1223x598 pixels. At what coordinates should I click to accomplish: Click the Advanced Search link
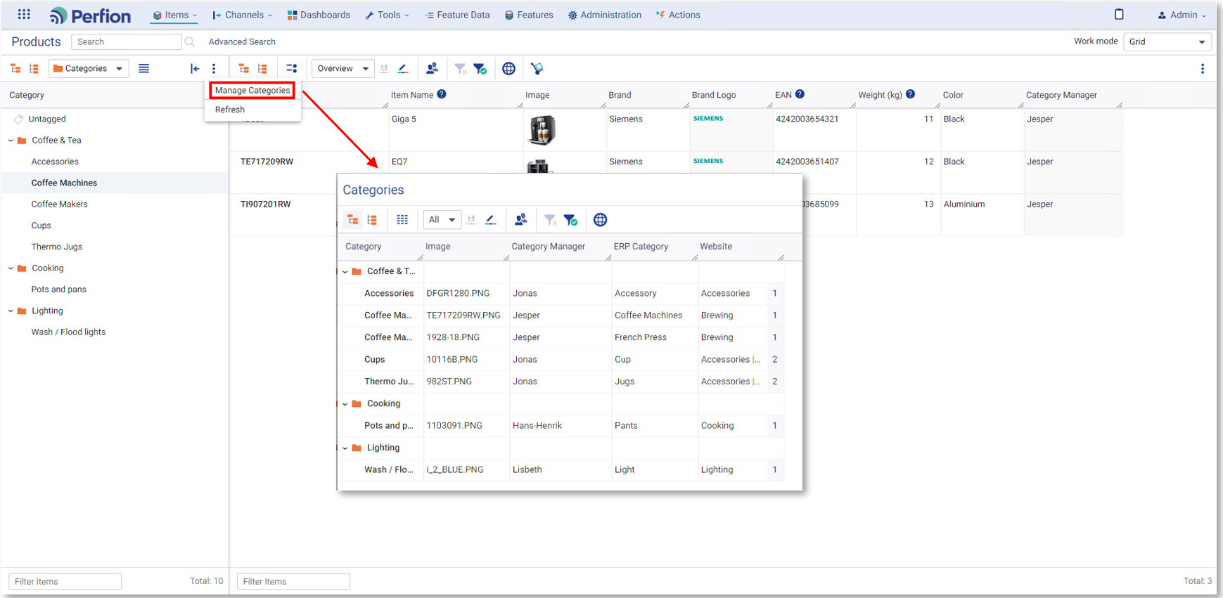(x=242, y=41)
